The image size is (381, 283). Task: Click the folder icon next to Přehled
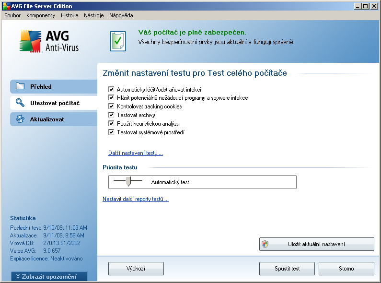pyautogui.click(x=20, y=86)
